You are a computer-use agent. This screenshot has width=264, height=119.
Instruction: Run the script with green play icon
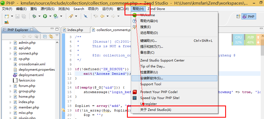45,16
